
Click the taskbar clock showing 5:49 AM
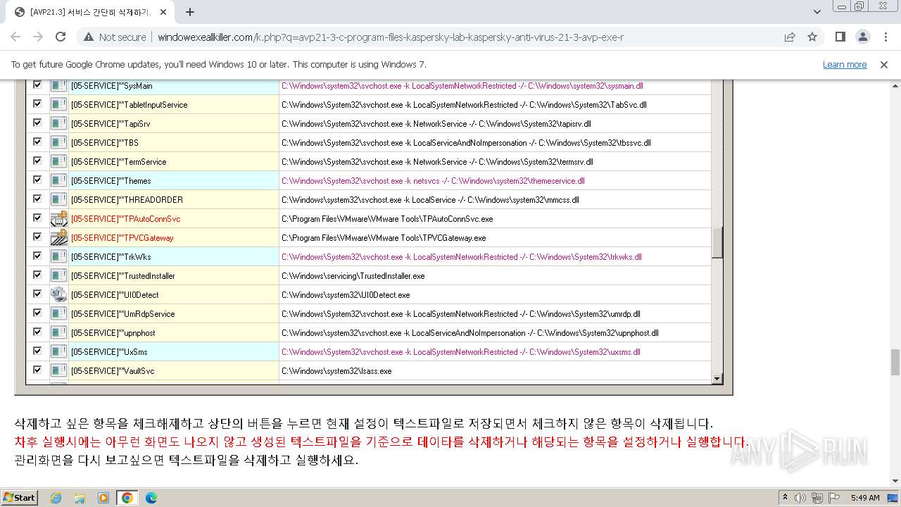pos(865,498)
